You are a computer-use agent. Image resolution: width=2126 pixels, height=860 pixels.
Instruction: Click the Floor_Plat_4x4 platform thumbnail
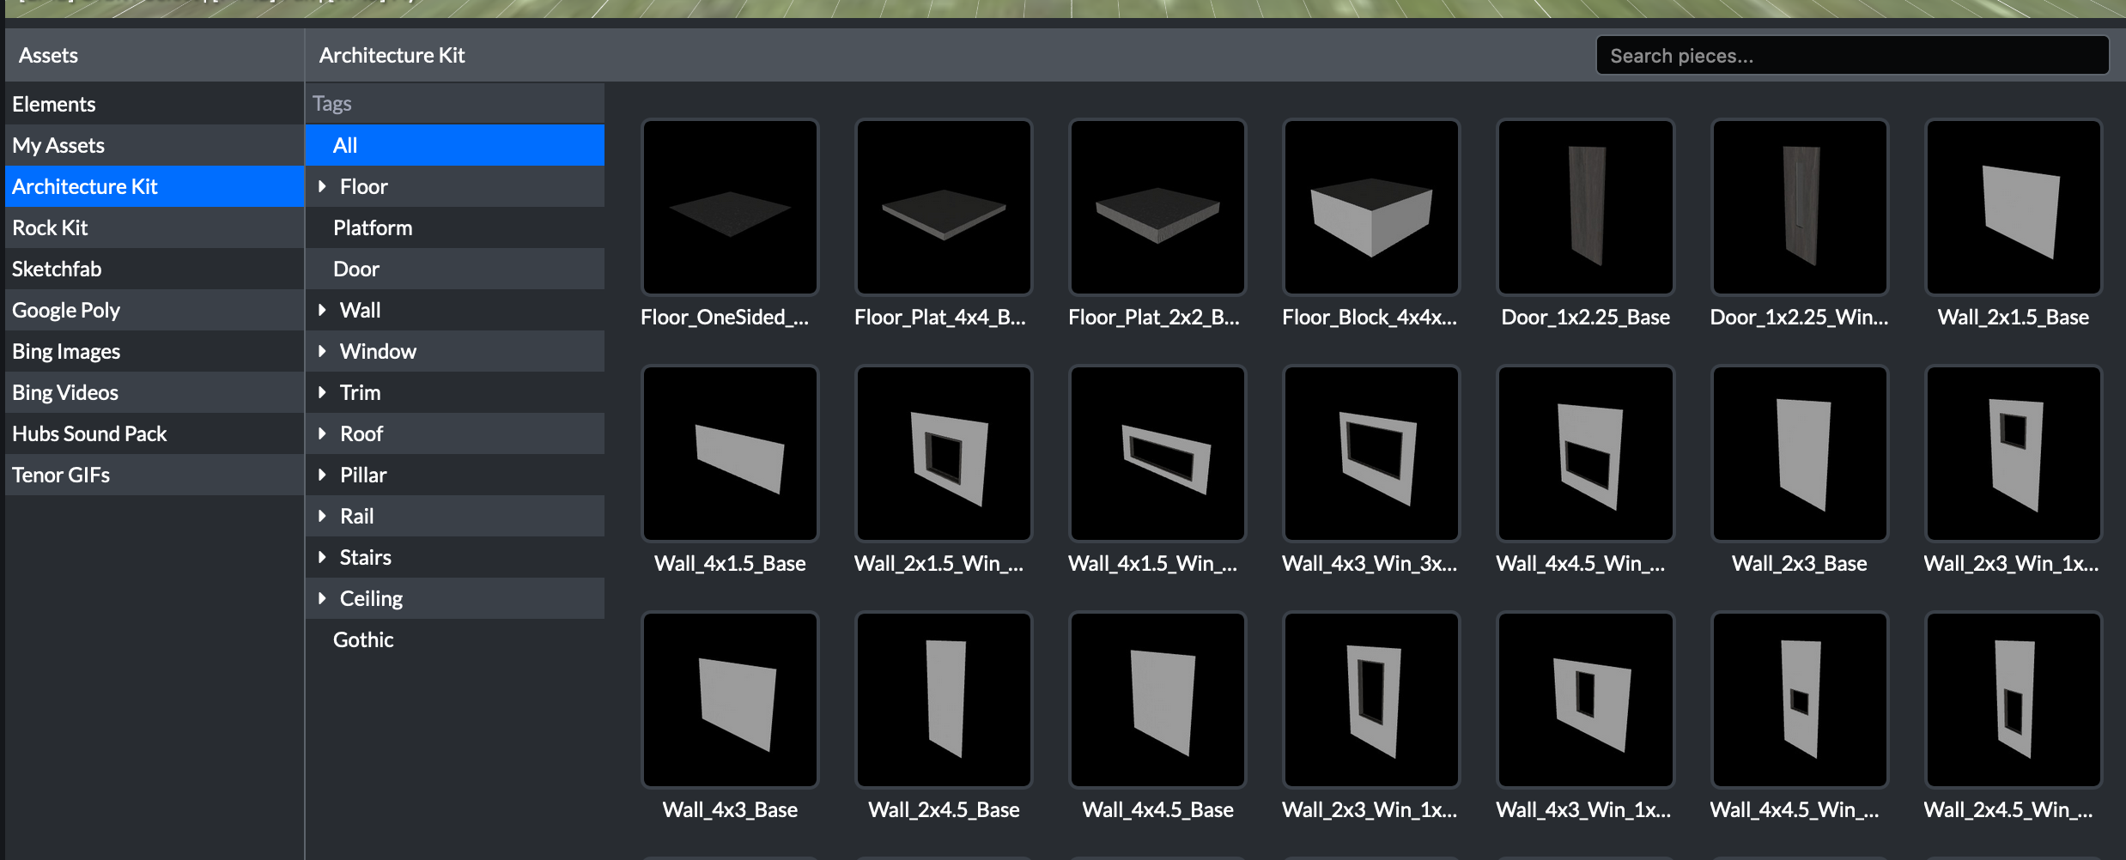click(x=944, y=207)
